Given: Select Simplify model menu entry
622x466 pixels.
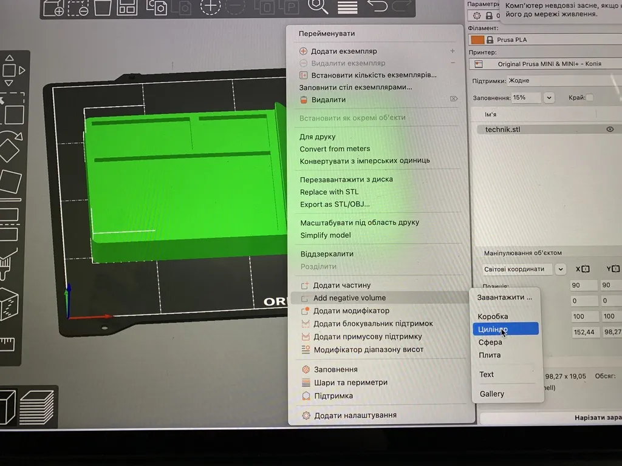Looking at the screenshot, I should click(x=326, y=235).
